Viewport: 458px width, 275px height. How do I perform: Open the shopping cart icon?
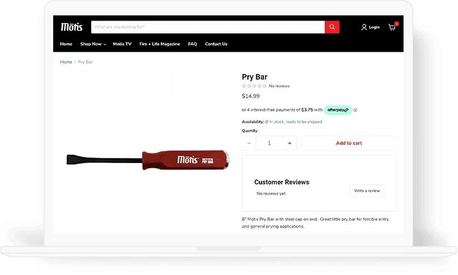pos(392,27)
